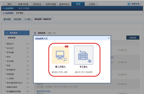Switch to the 管理 top tab

[x=78, y=4]
